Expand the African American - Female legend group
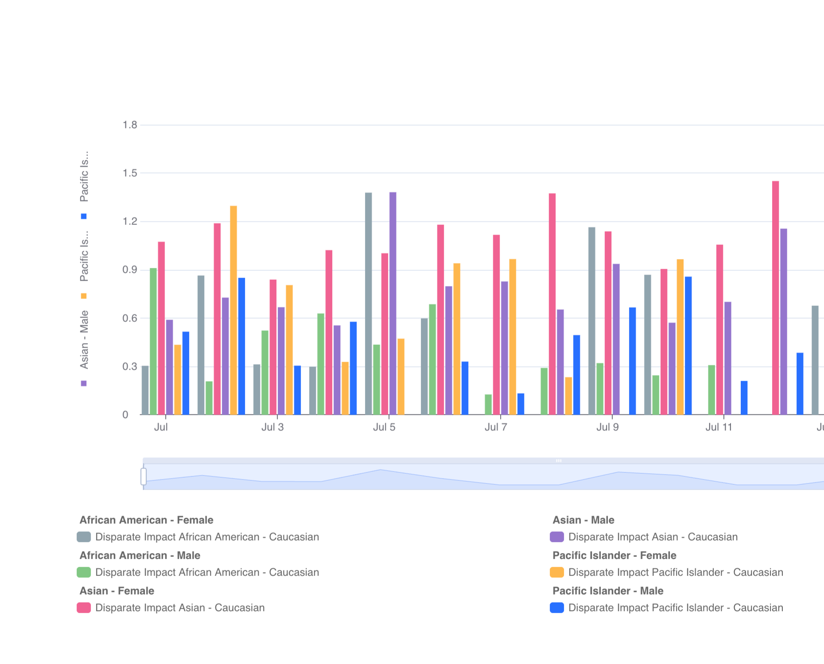Viewport: 824px width, 664px height. (147, 521)
